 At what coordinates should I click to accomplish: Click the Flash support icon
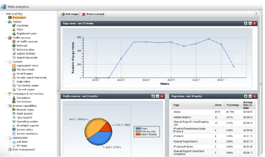click(x=14, y=114)
